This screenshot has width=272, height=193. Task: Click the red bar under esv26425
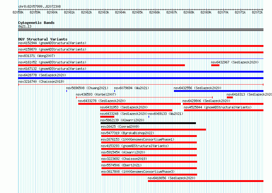click(x=153, y=130)
